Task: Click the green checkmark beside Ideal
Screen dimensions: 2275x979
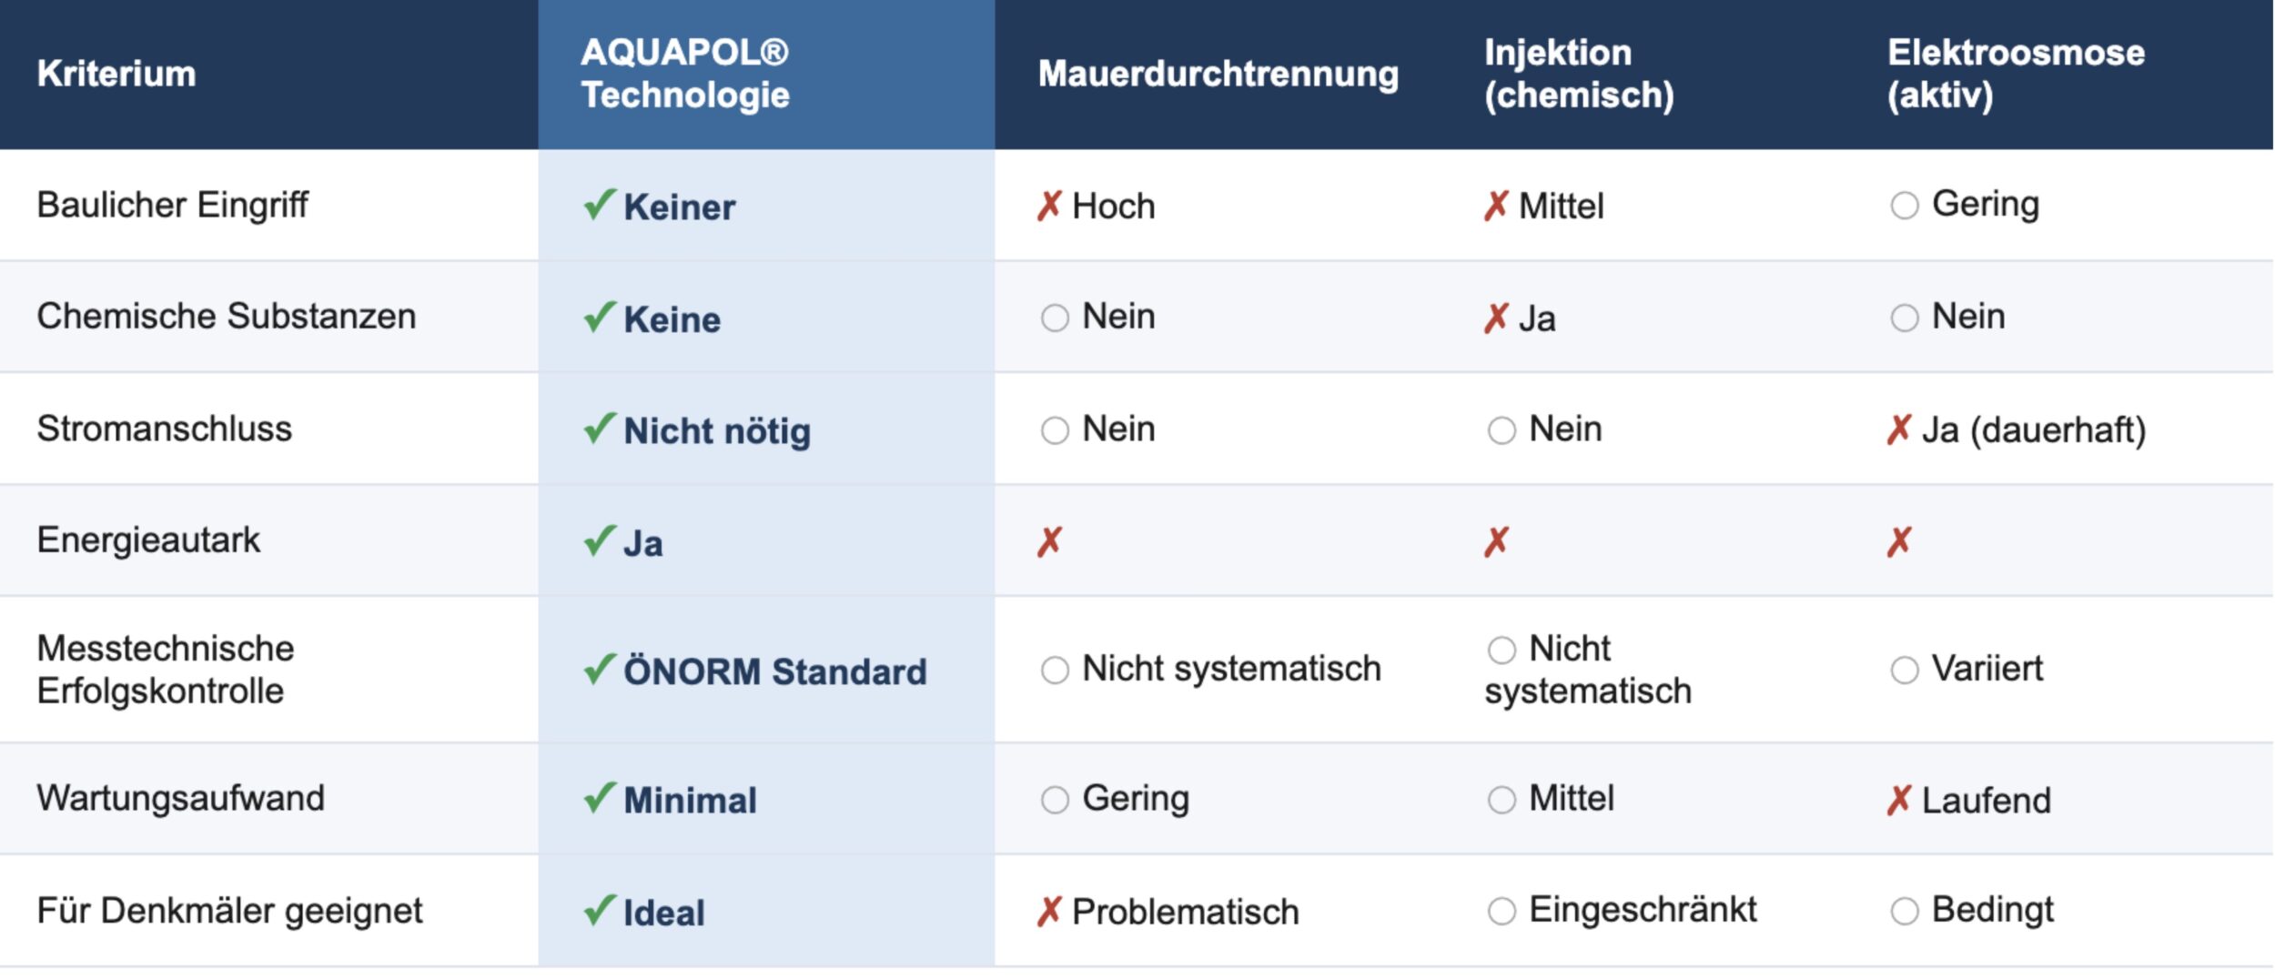Action: click(x=599, y=911)
